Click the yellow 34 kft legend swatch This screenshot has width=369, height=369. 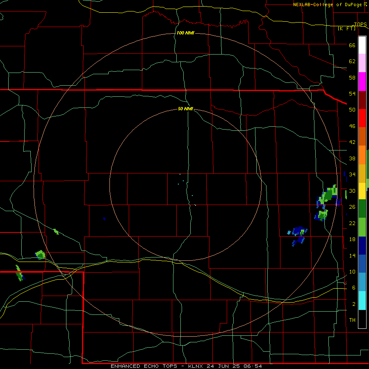point(362,191)
